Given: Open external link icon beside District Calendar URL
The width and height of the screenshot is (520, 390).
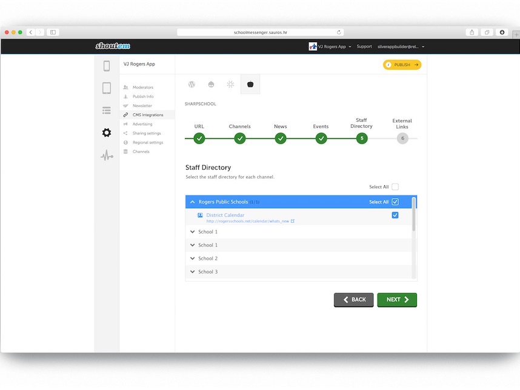Looking at the screenshot, I should (x=293, y=221).
